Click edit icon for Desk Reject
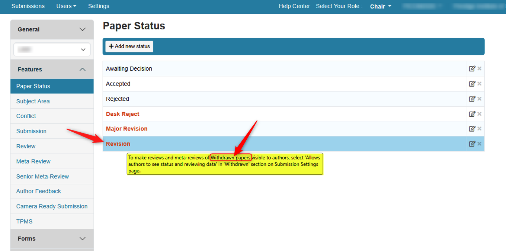Image resolution: width=506 pixels, height=251 pixels. point(472,114)
